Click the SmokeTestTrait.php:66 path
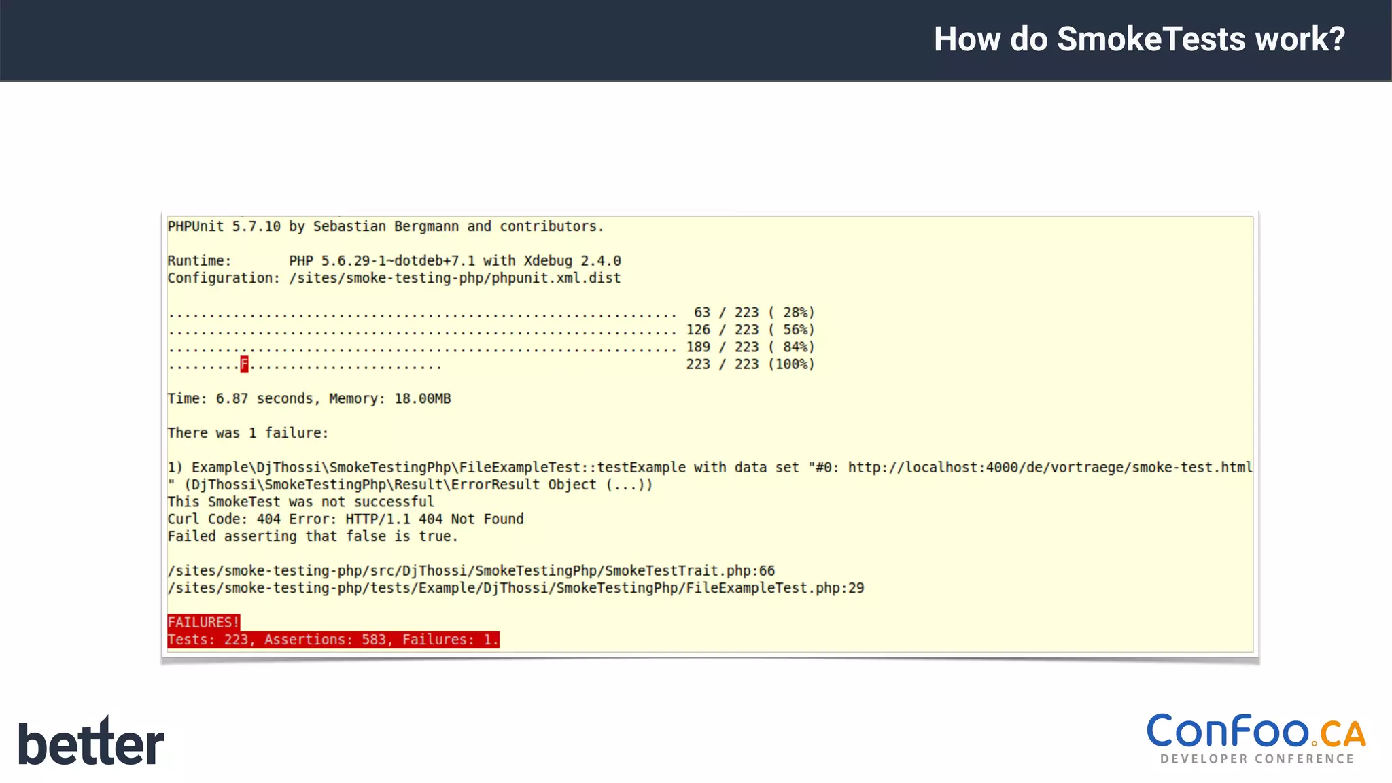Image resolution: width=1392 pixels, height=783 pixels. click(x=471, y=571)
